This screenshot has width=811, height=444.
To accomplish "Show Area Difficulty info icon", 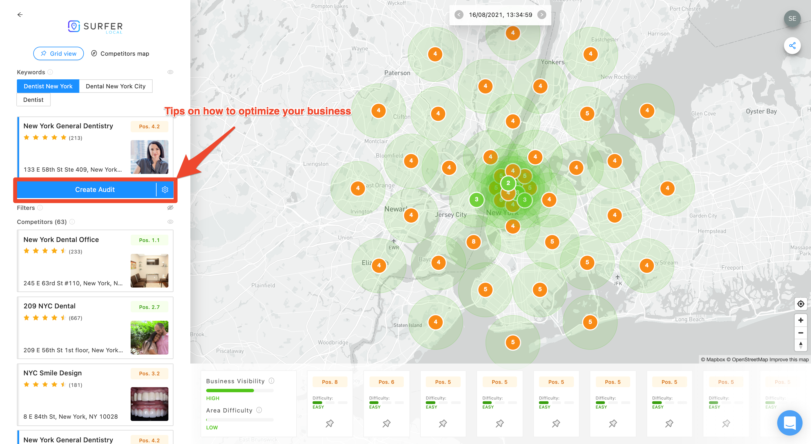I will click(x=259, y=410).
